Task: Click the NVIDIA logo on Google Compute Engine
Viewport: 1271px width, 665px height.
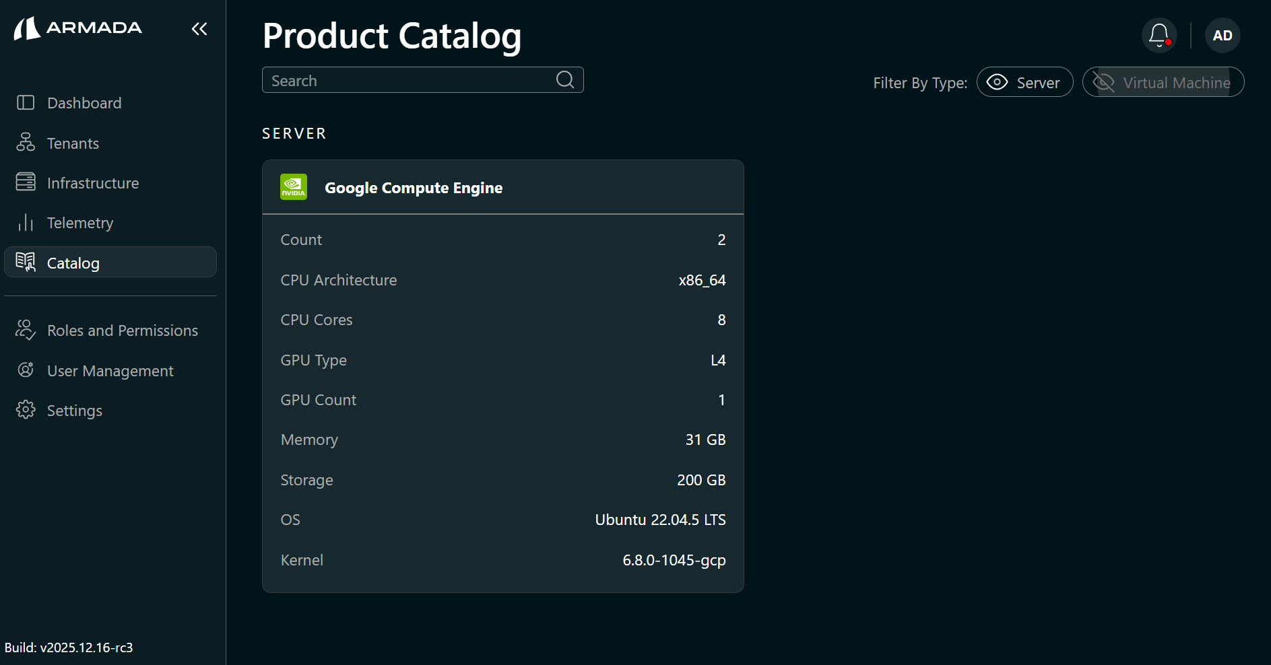Action: point(292,186)
